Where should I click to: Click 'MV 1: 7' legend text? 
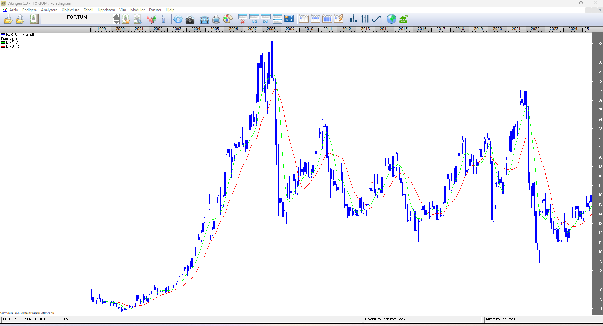[12, 43]
